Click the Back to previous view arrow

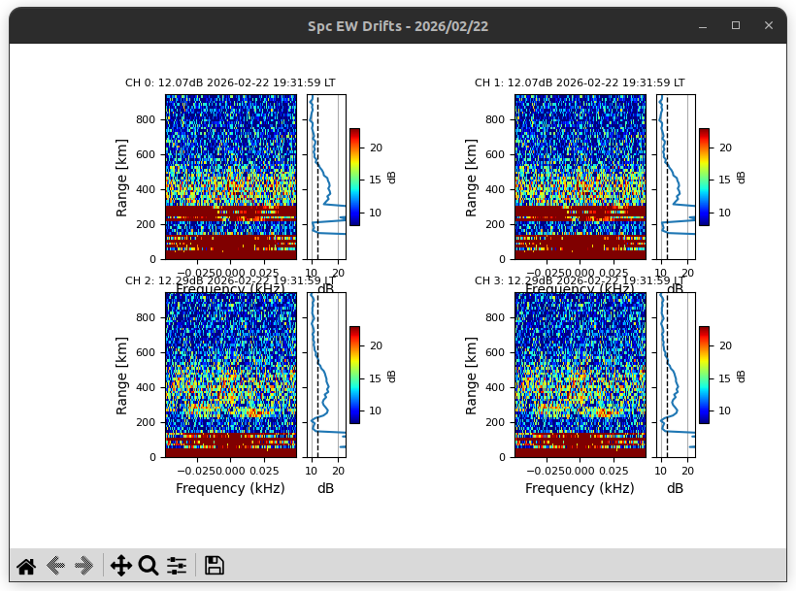(55, 566)
